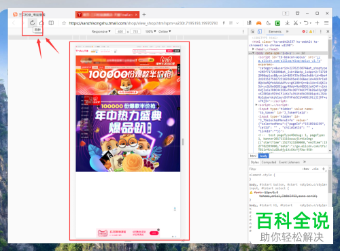Select html in the breadcrumb bar

click(x=253, y=156)
